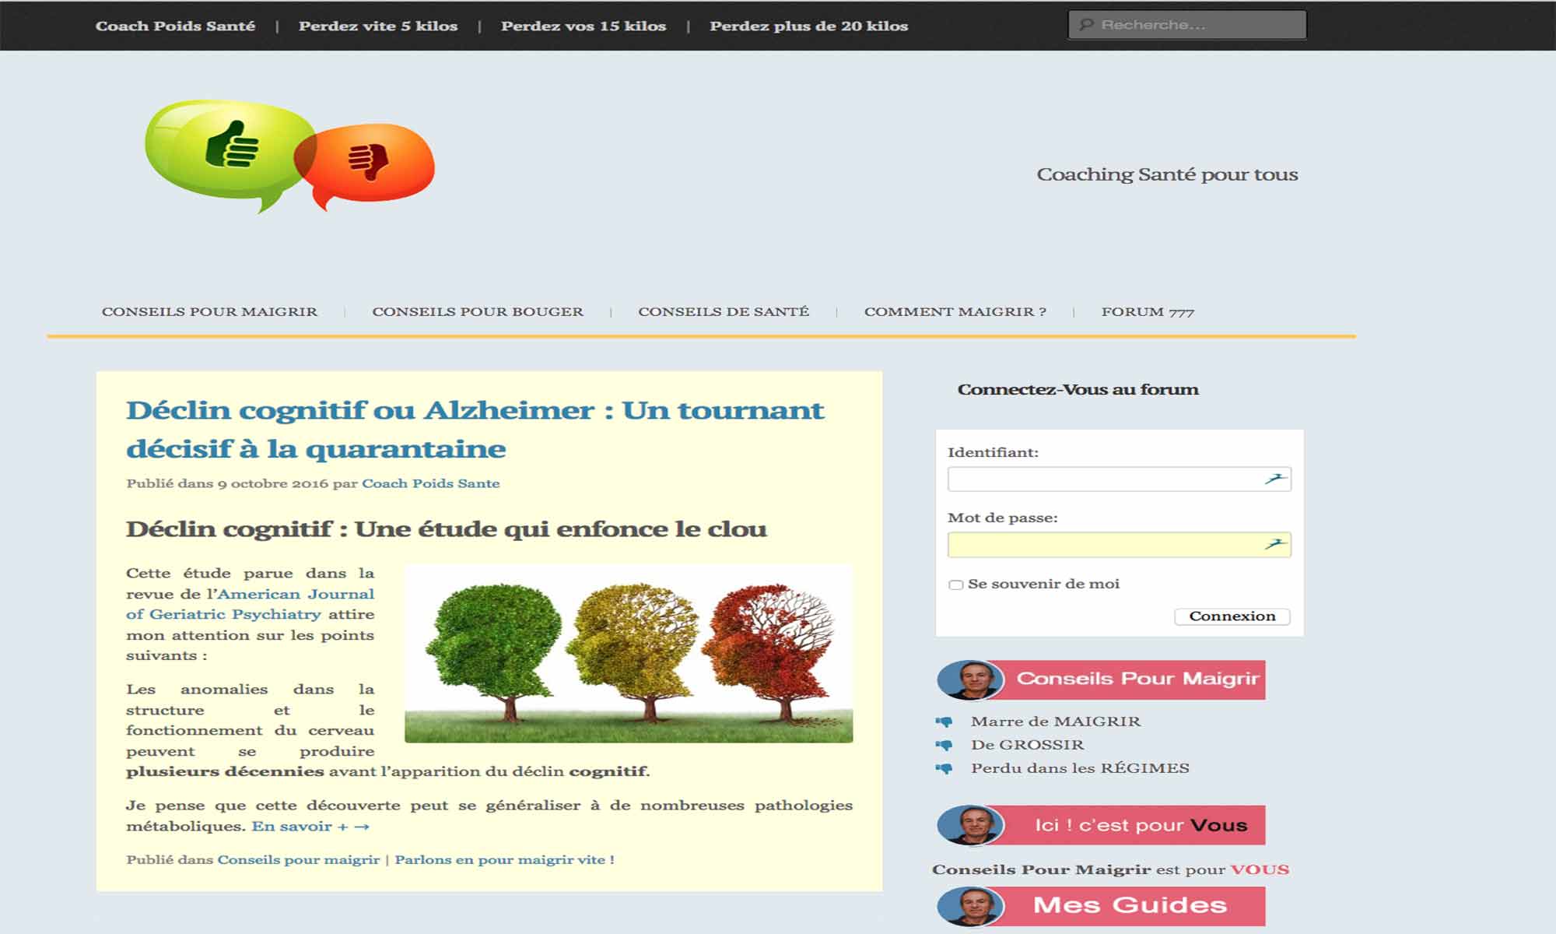Toggle the Se souvenir de moi checkbox

[955, 583]
